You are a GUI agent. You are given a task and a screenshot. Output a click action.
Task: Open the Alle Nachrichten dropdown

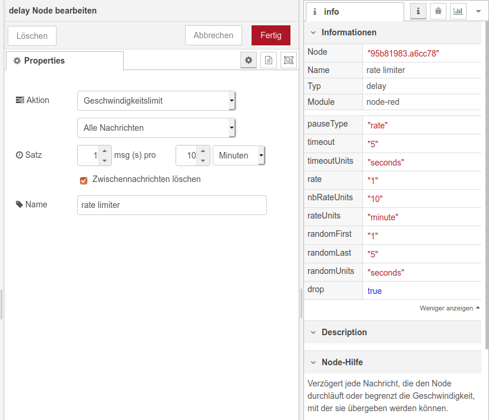point(156,128)
